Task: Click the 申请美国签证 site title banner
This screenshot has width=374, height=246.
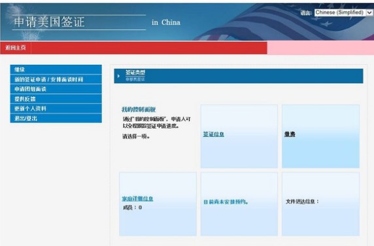Action: pyautogui.click(x=49, y=22)
